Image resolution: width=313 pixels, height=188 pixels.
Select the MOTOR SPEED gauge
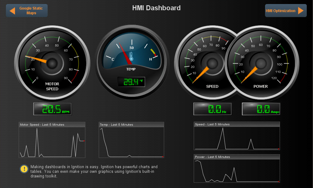click(52, 63)
